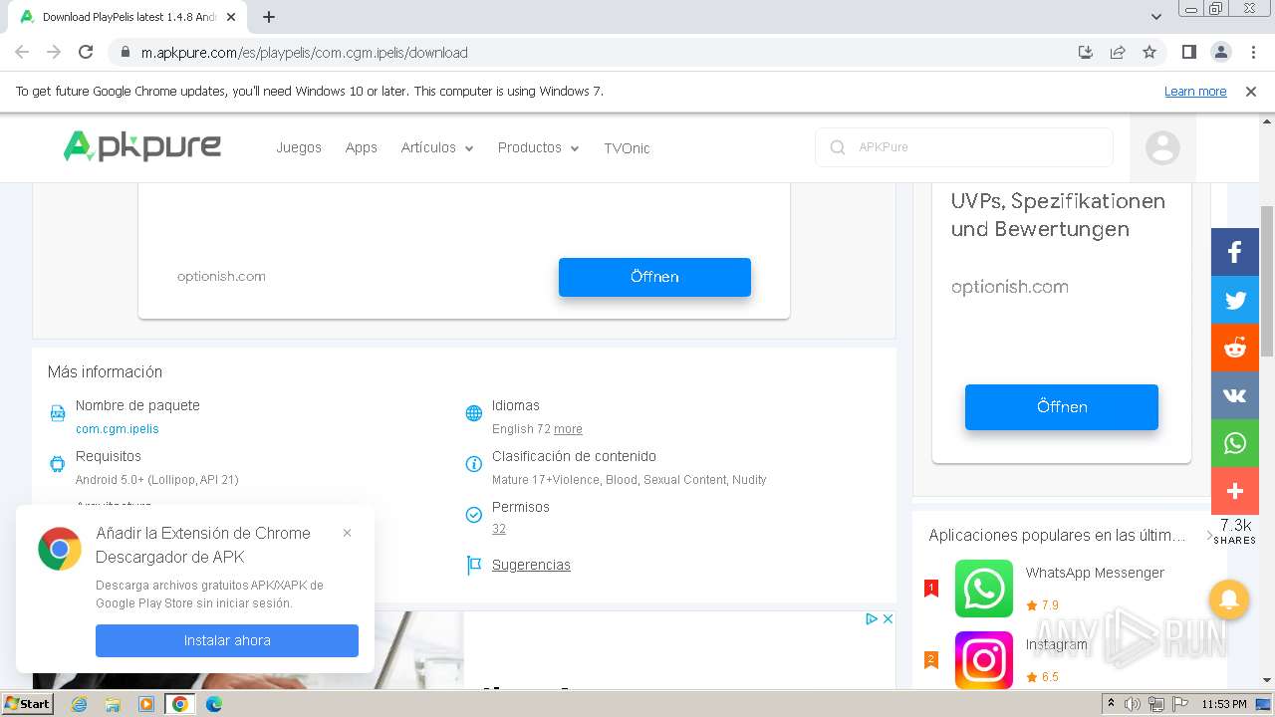Open the Juegos menu item
This screenshot has height=717, width=1275.
(x=299, y=147)
